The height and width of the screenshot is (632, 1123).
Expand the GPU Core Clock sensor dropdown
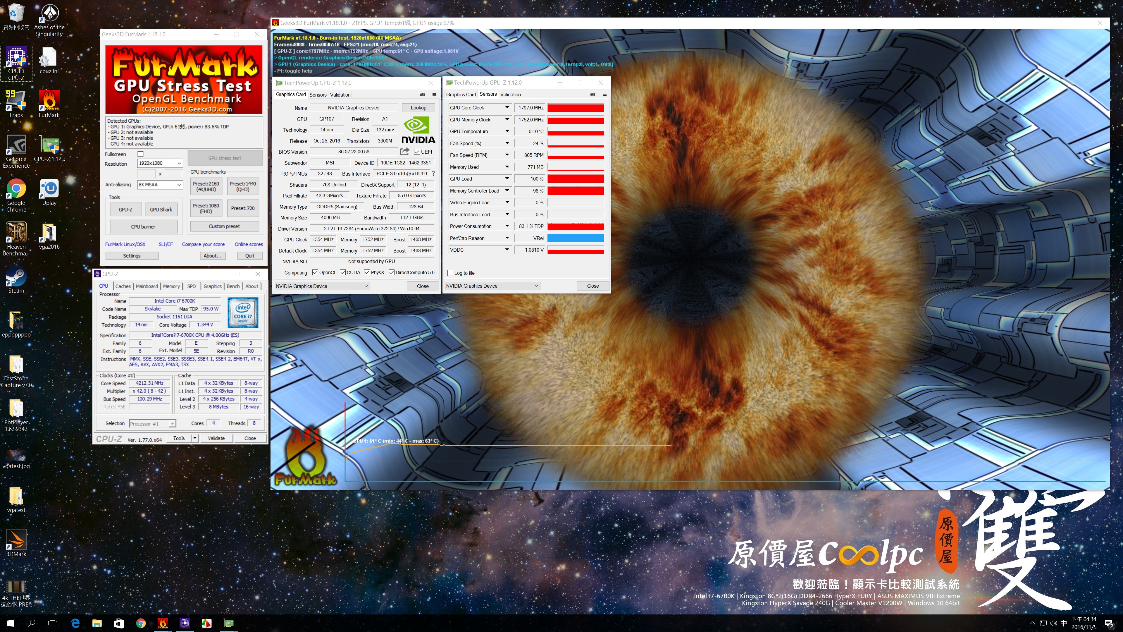pyautogui.click(x=507, y=108)
